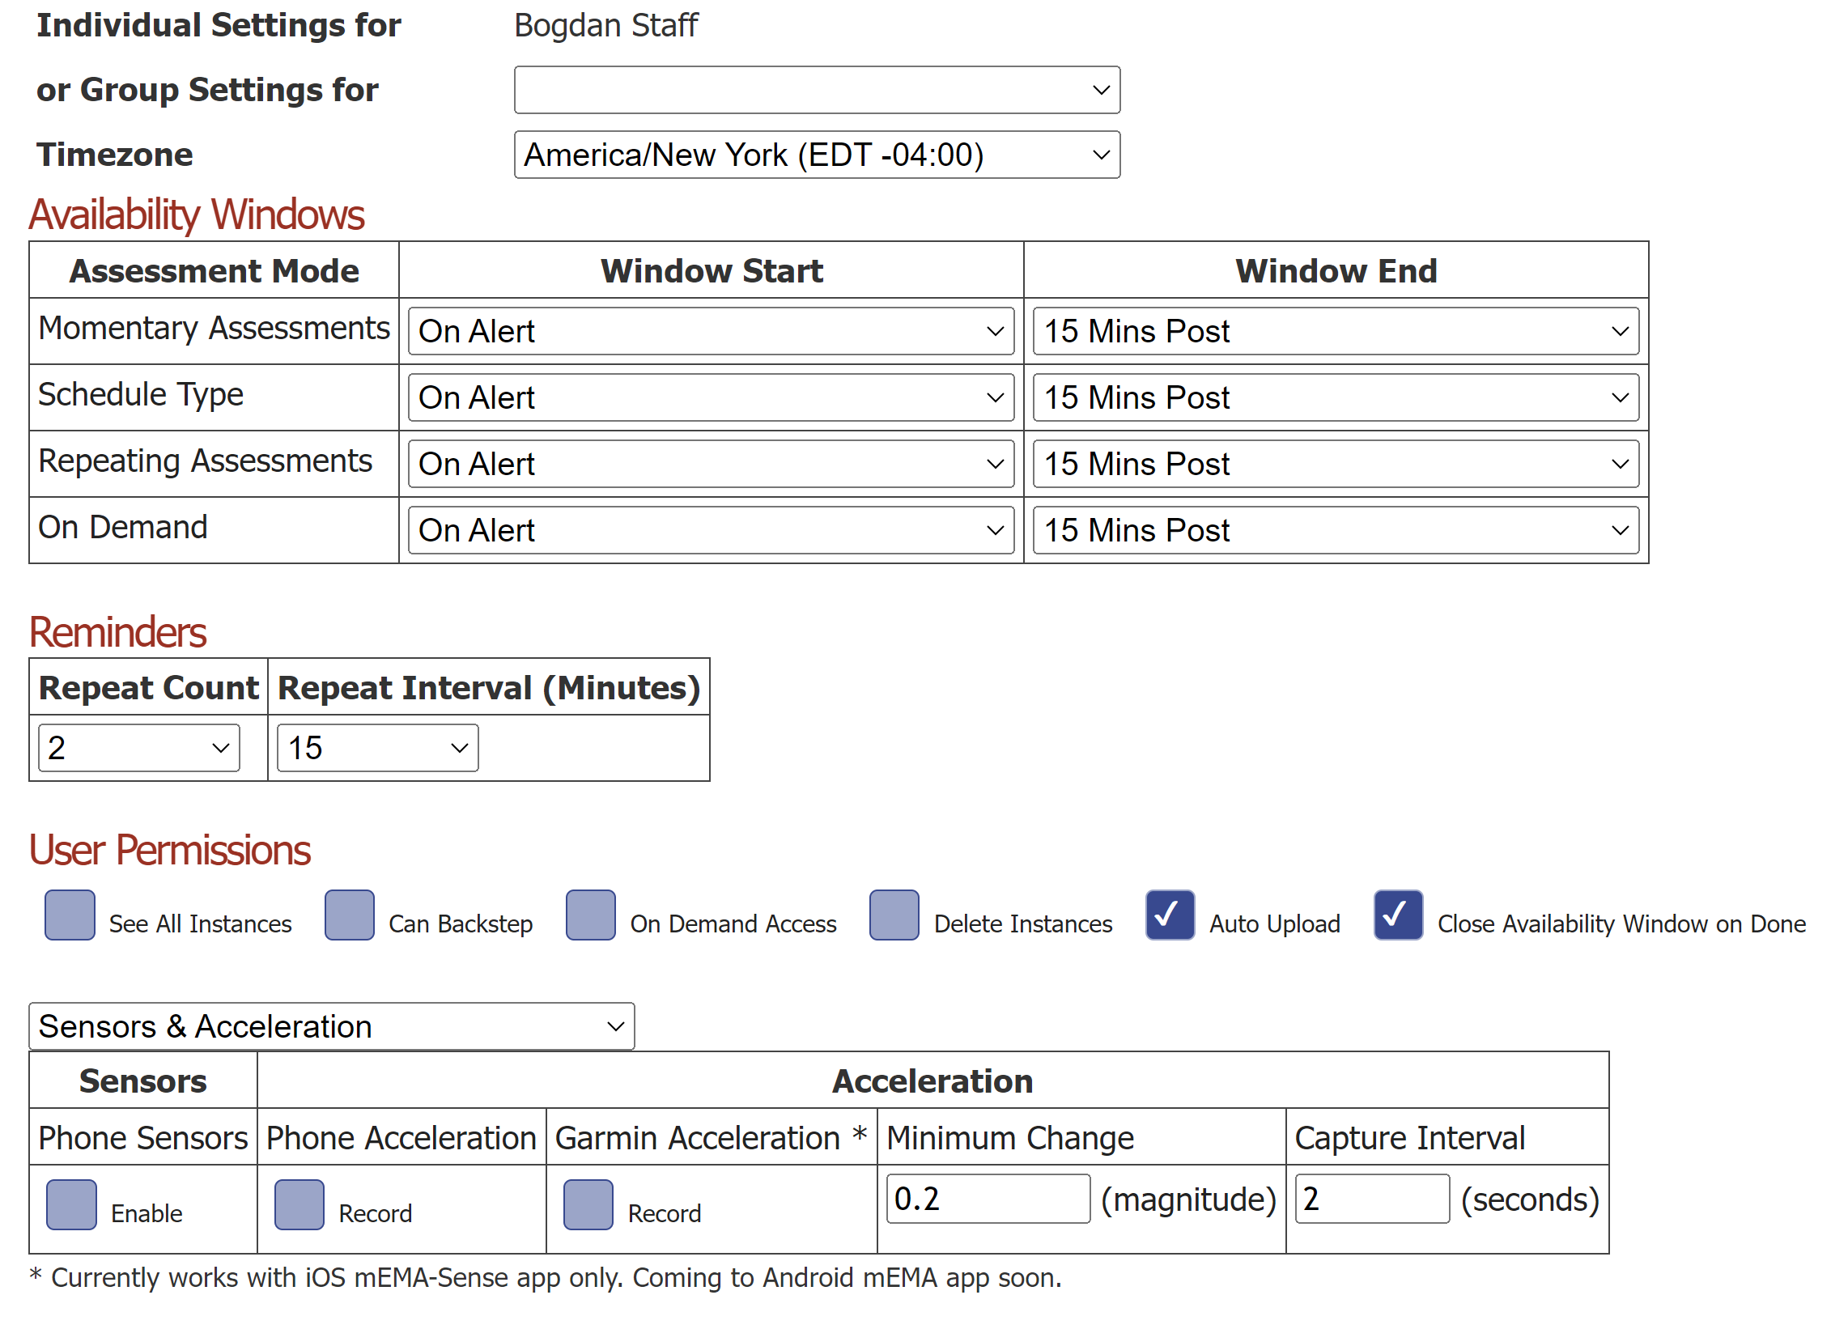Click the Capture Interval seconds field
The width and height of the screenshot is (1831, 1329).
tap(1371, 1199)
